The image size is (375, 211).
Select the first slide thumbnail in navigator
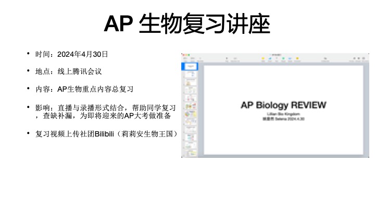(x=191, y=67)
